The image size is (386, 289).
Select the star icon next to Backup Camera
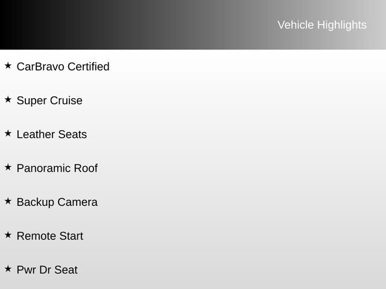(x=8, y=201)
